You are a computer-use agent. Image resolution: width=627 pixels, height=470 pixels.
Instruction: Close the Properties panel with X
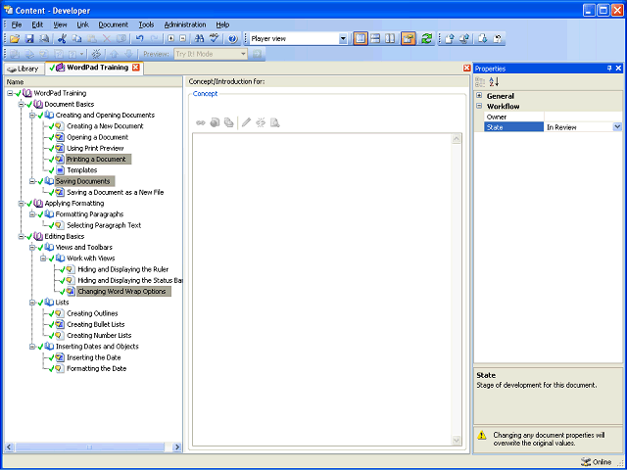618,69
